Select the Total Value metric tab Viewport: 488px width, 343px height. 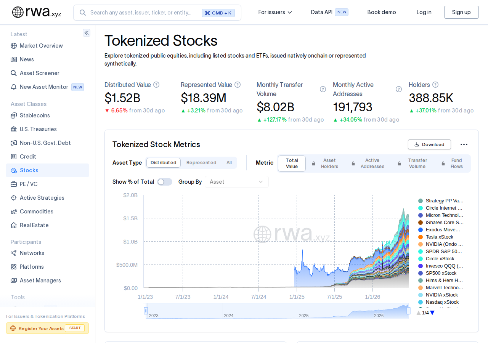[x=292, y=163]
